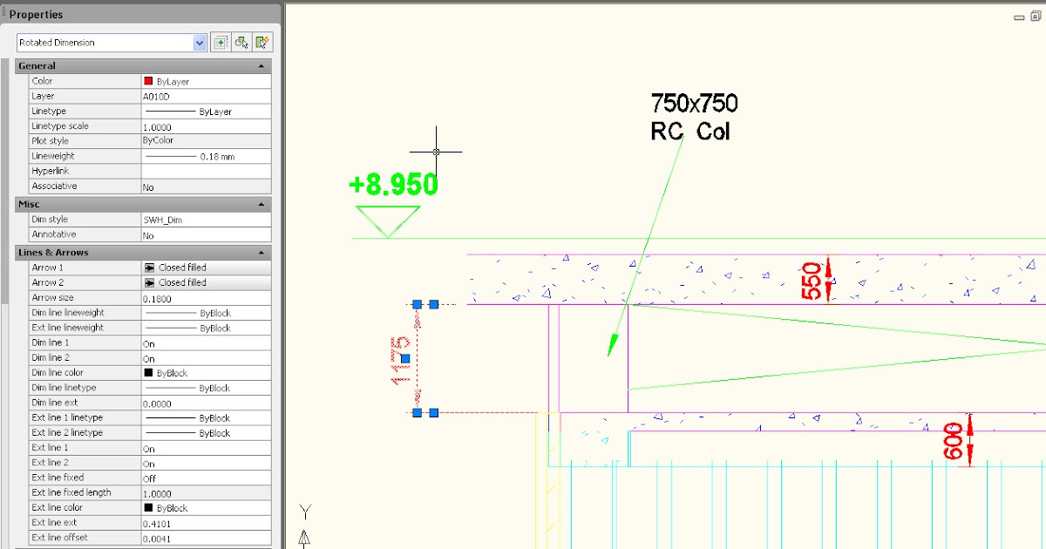Open the Rotated Dimension selection dropdown
The image size is (1046, 549).
(200, 42)
